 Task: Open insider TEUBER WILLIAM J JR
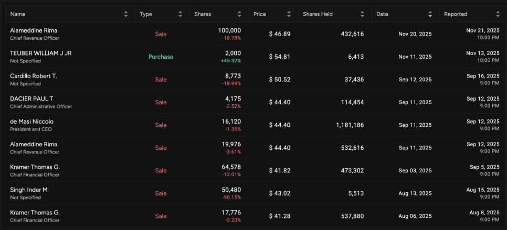[x=41, y=53]
